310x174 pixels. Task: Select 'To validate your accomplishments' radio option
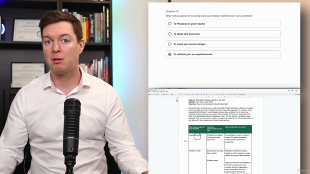[x=170, y=54]
